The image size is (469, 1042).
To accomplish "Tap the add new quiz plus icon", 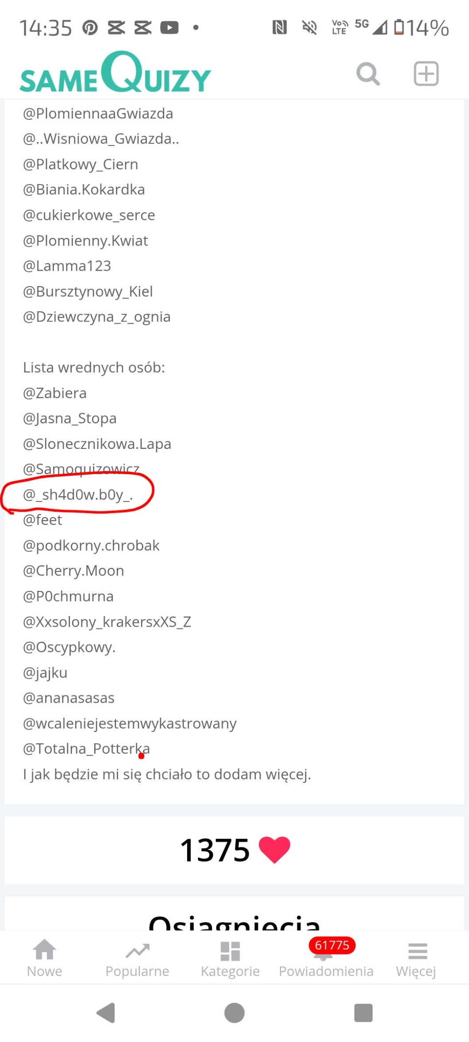I will click(x=426, y=74).
